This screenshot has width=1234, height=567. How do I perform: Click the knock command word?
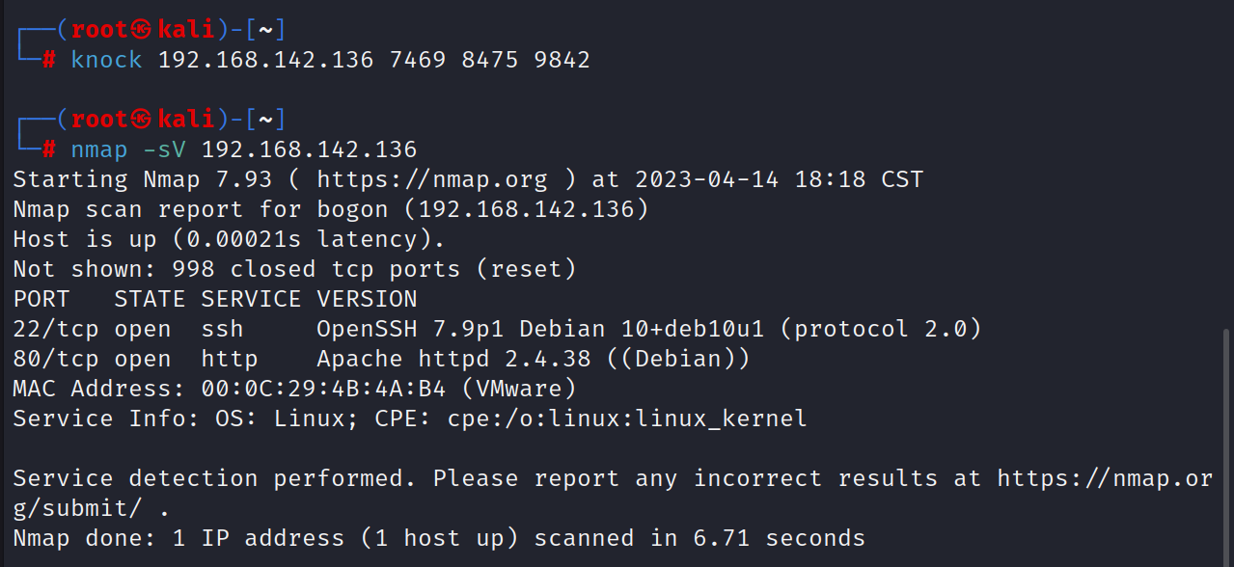106,60
